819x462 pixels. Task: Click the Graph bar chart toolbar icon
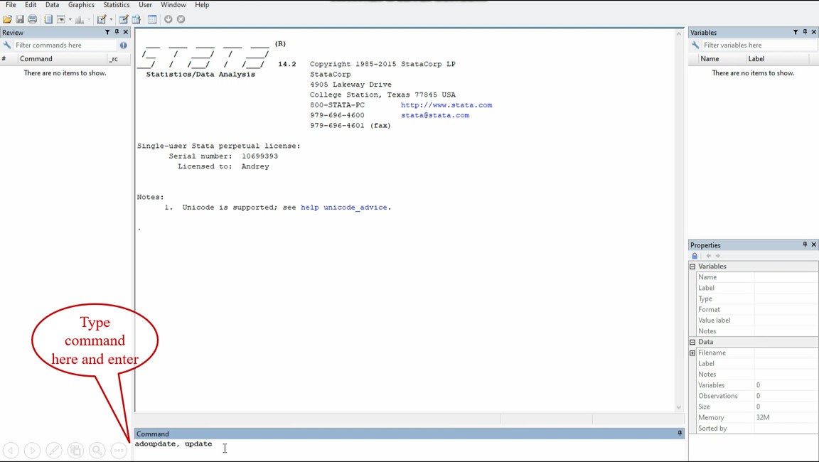[x=80, y=19]
